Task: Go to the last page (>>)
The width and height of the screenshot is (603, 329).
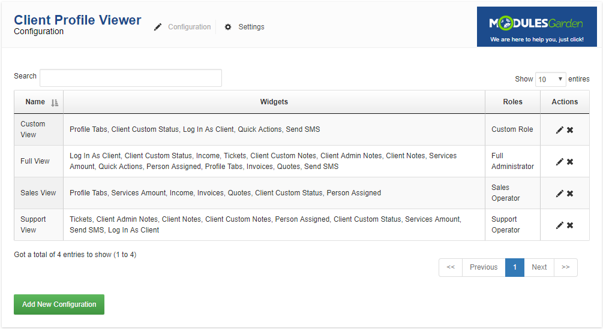Action: coord(566,267)
